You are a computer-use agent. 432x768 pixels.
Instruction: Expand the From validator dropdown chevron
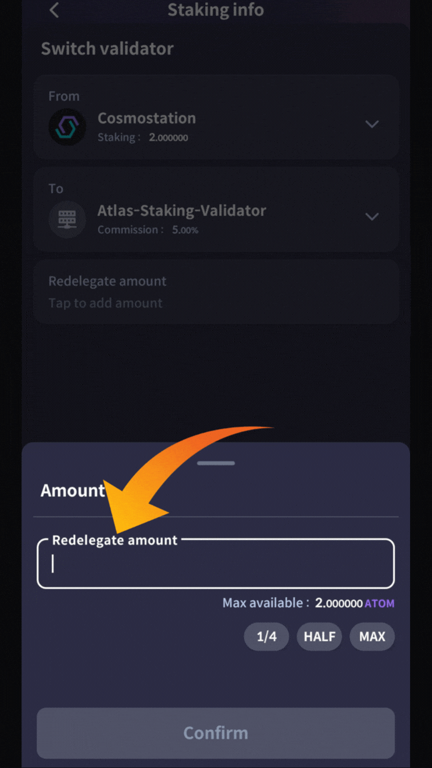[372, 124]
